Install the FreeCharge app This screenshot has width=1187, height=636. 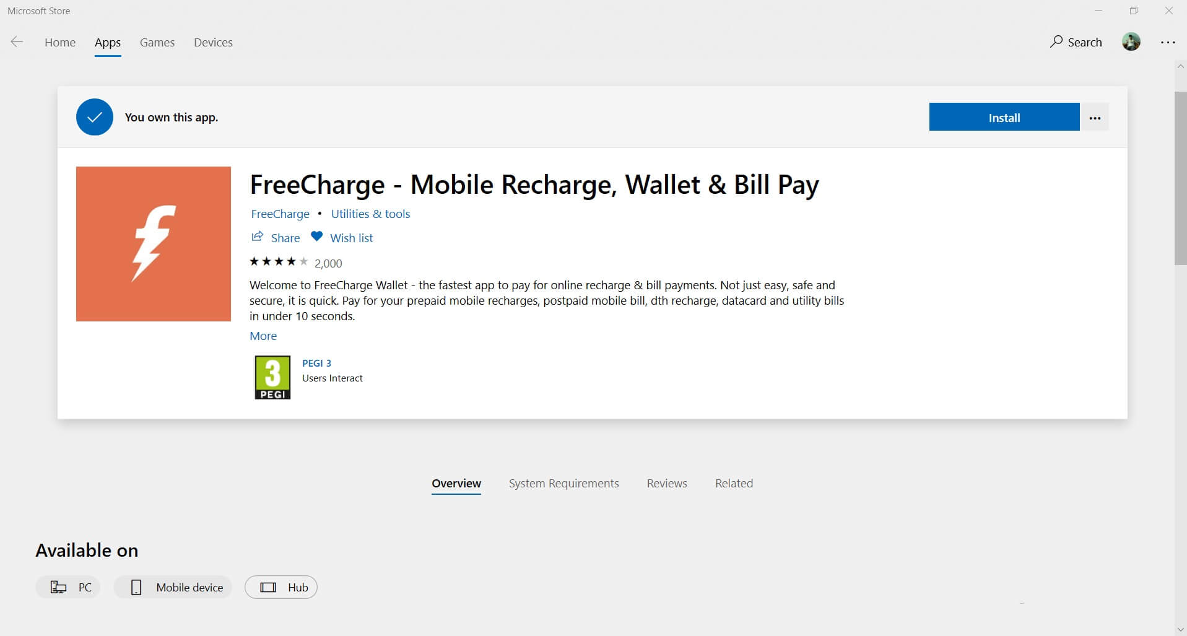tap(1004, 117)
